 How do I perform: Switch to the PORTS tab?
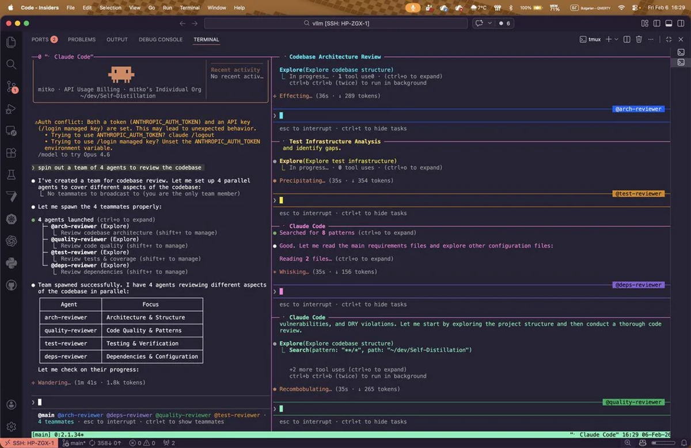(44, 40)
